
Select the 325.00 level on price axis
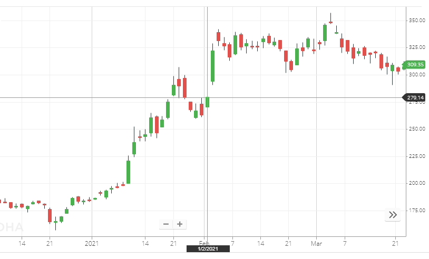pyautogui.click(x=416, y=47)
